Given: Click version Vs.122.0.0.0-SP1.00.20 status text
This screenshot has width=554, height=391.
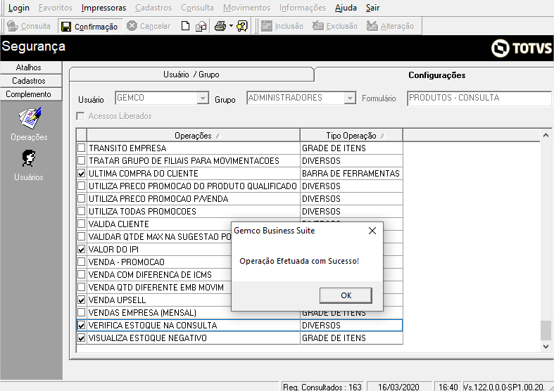Looking at the screenshot, I should tap(504, 387).
